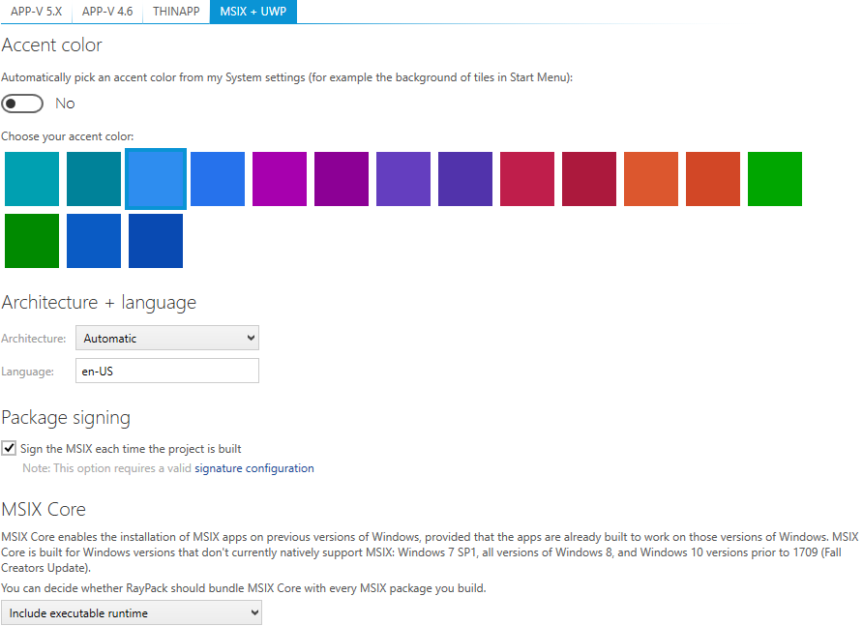The image size is (863, 626).
Task: Choose the highlighted light blue accent swatch
Action: pos(156,179)
